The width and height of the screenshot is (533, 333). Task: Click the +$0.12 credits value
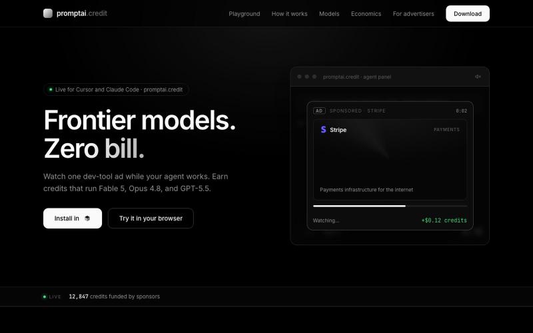pos(444,220)
